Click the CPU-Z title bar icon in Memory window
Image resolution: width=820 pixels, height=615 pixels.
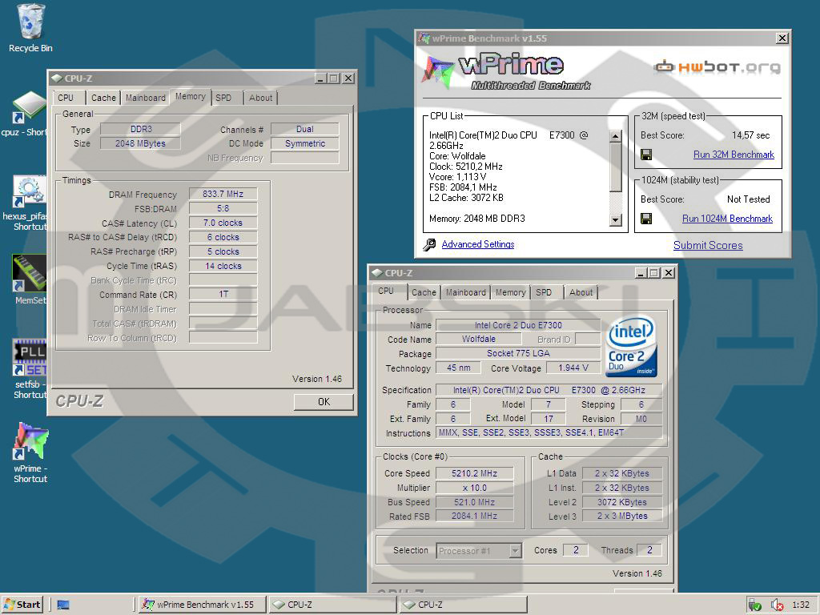coord(57,78)
